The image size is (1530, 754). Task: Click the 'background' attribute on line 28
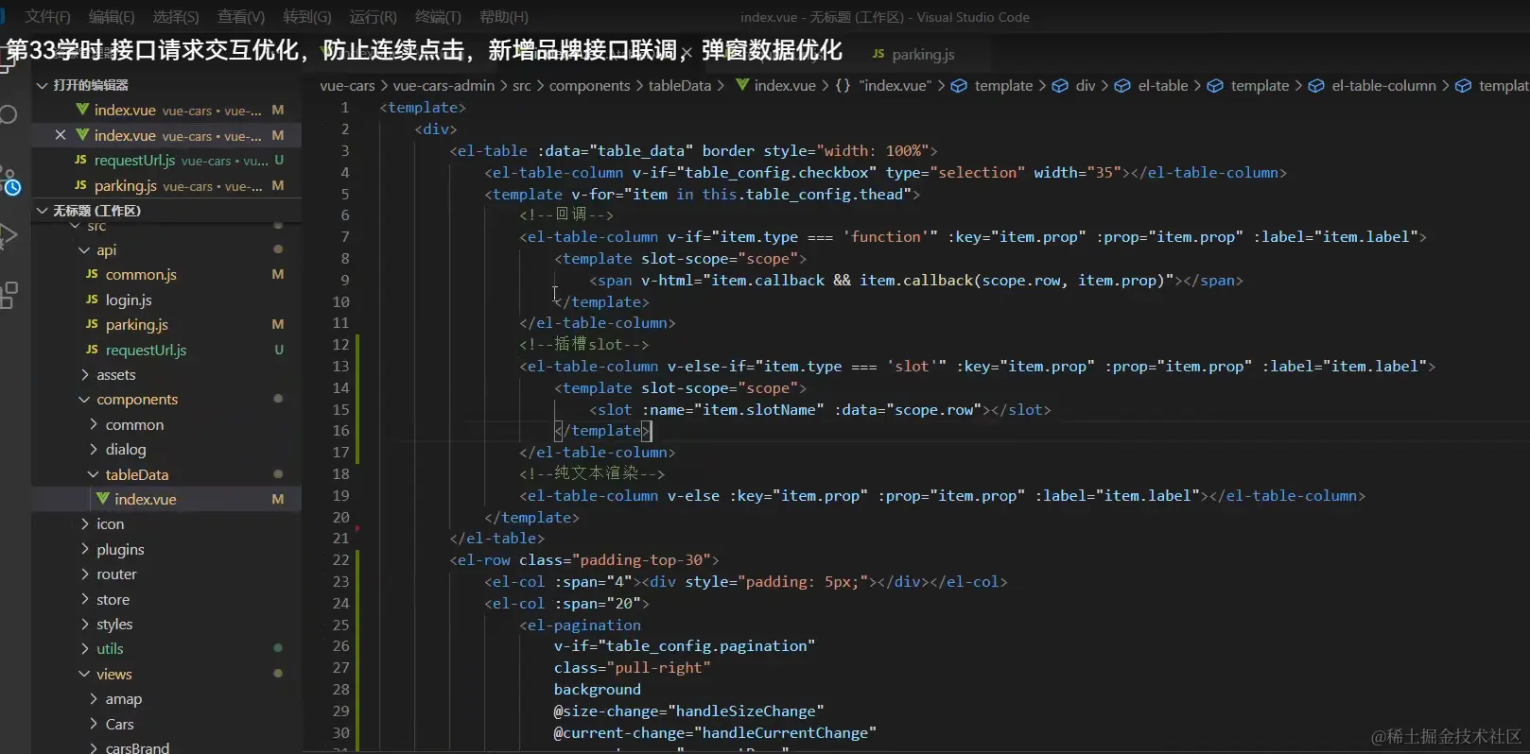[597, 689]
